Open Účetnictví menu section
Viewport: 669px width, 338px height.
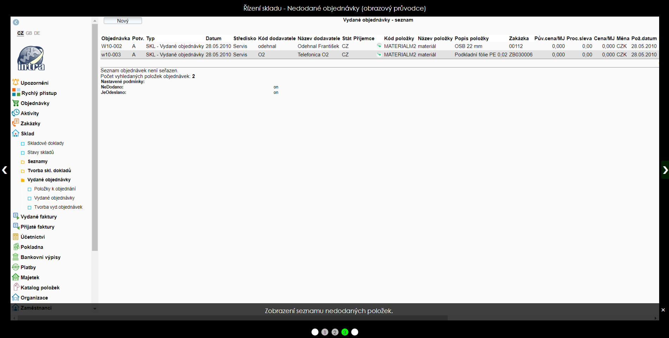coord(32,237)
